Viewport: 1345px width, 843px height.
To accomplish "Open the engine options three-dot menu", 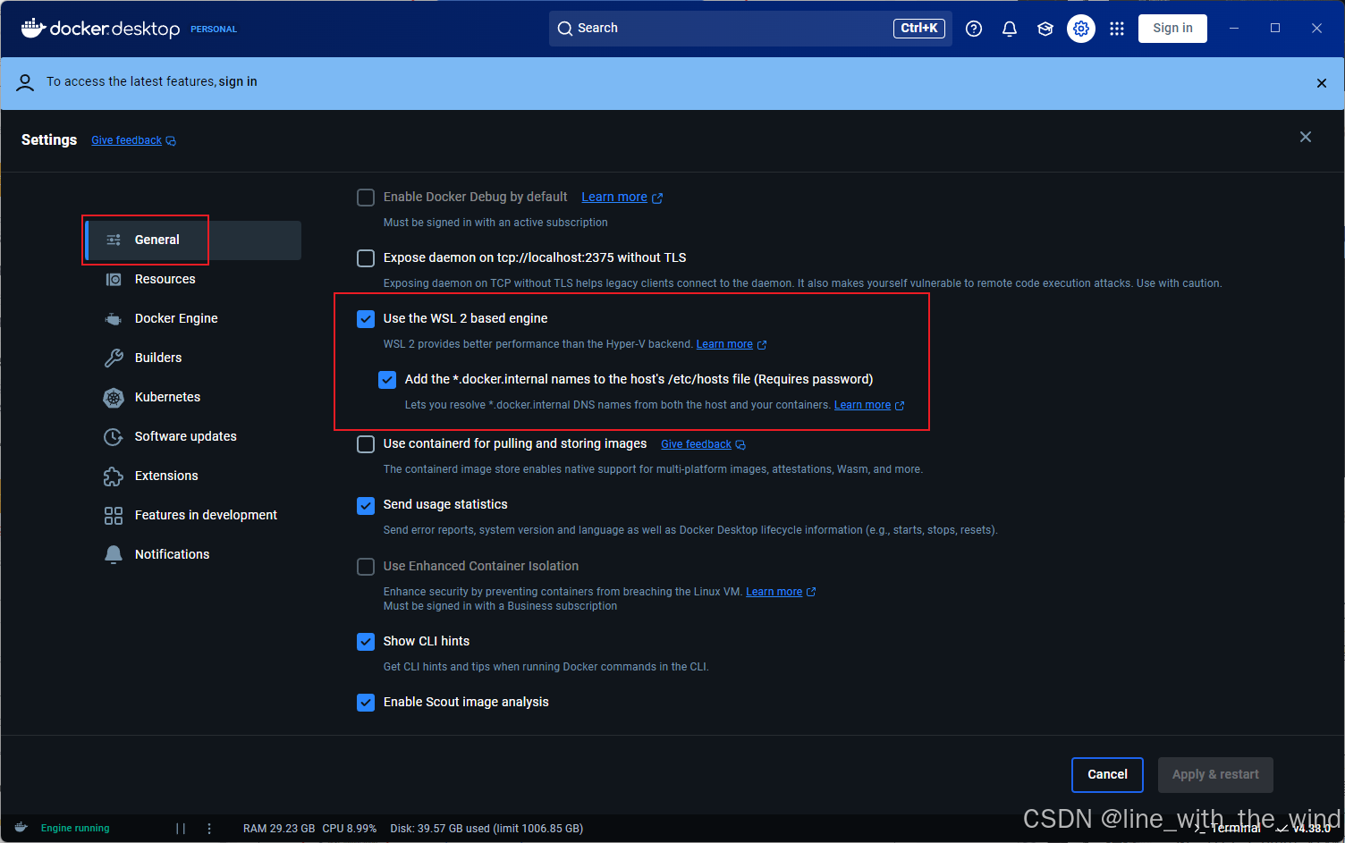I will 209,829.
